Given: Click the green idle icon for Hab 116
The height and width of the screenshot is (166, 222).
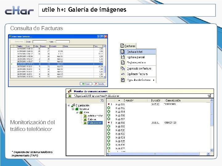Looking at the screenshot, I should pos(109,115).
